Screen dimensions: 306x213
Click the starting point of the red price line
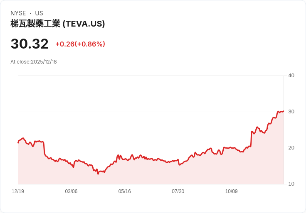coord(18,142)
